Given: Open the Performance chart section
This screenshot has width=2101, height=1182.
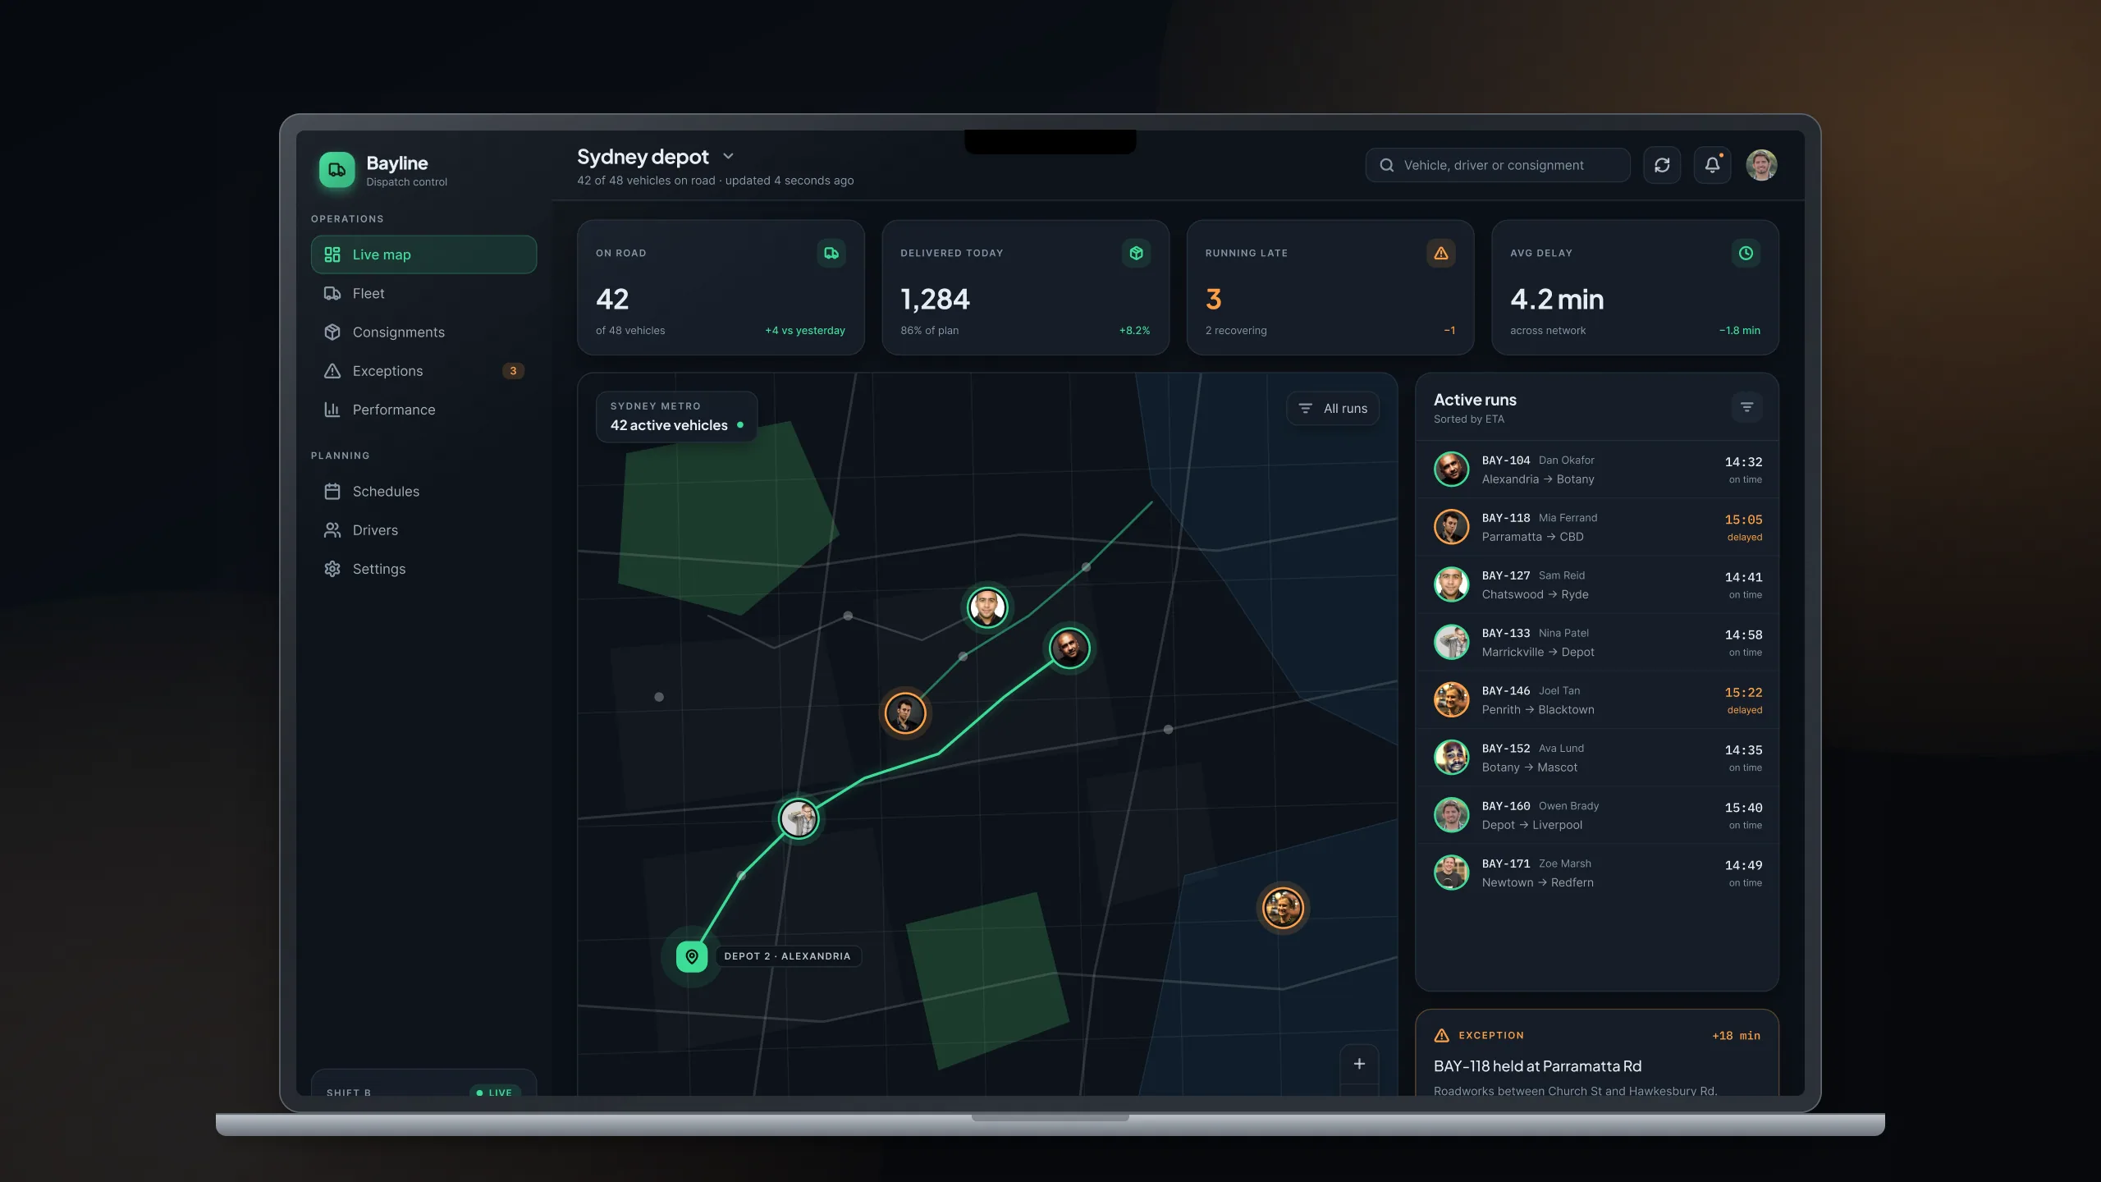Looking at the screenshot, I should pyautogui.click(x=423, y=410).
